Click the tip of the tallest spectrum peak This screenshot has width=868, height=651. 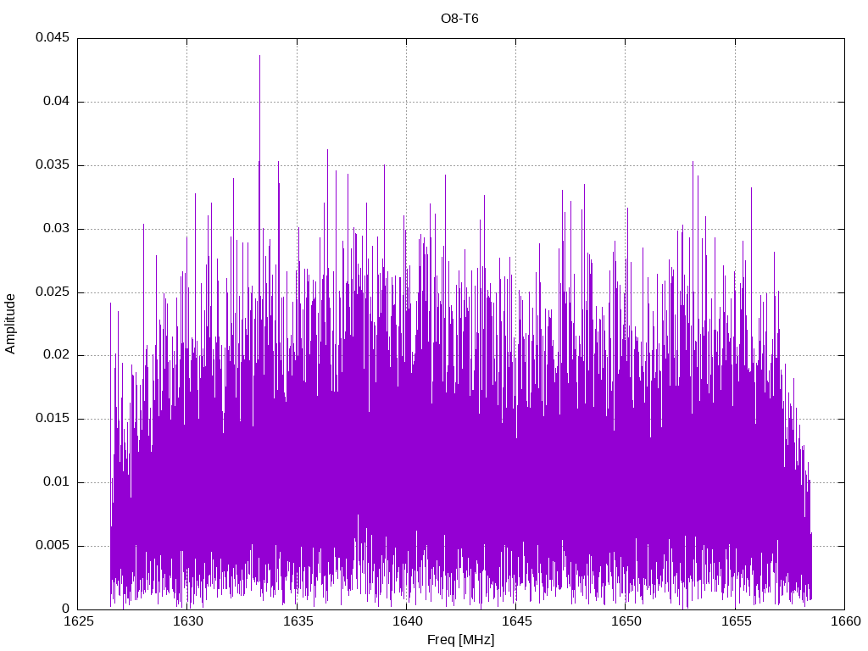[x=259, y=56]
